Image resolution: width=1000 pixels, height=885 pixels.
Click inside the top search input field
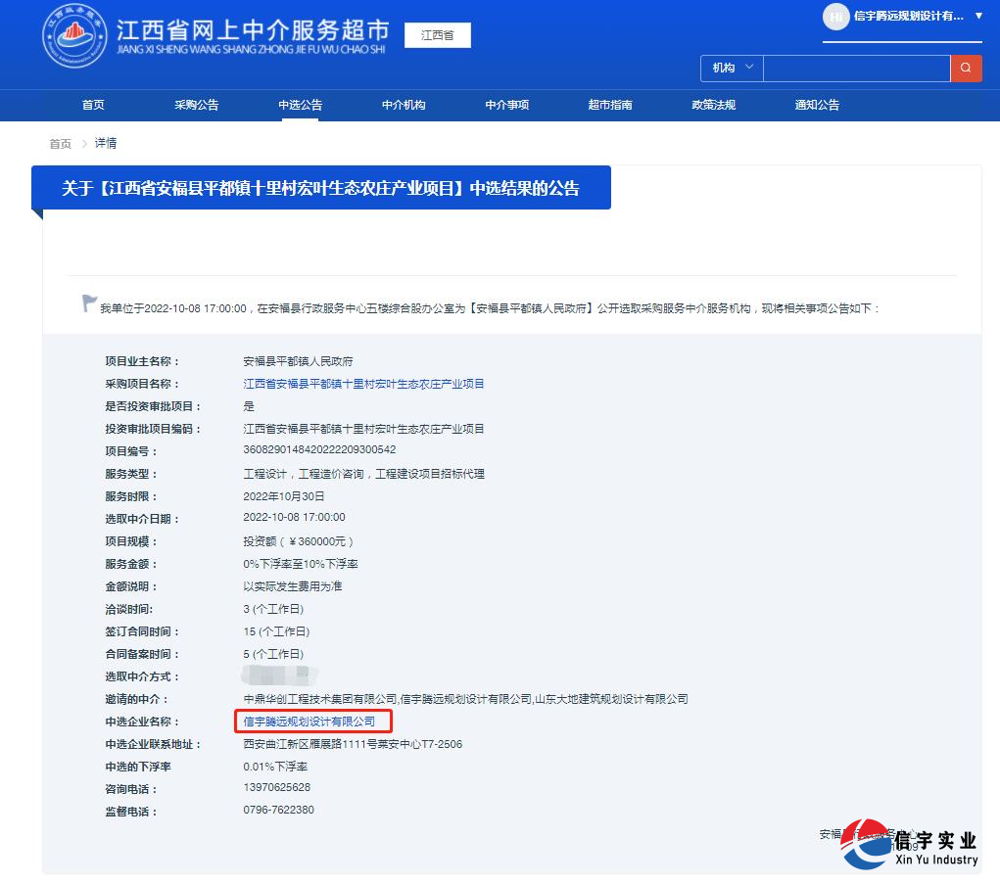coord(857,69)
